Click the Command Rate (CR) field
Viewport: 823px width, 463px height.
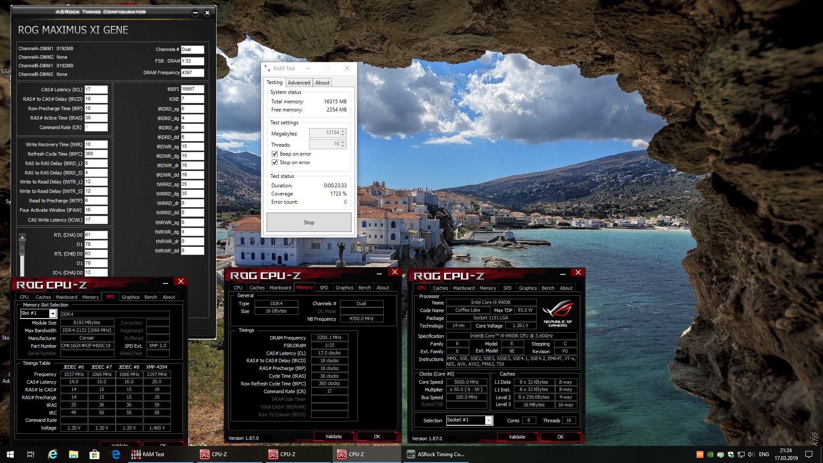[96, 127]
